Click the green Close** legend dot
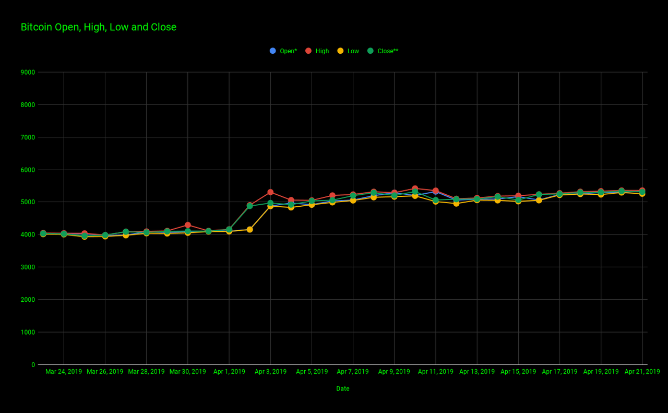The height and width of the screenshot is (413, 668). [371, 51]
